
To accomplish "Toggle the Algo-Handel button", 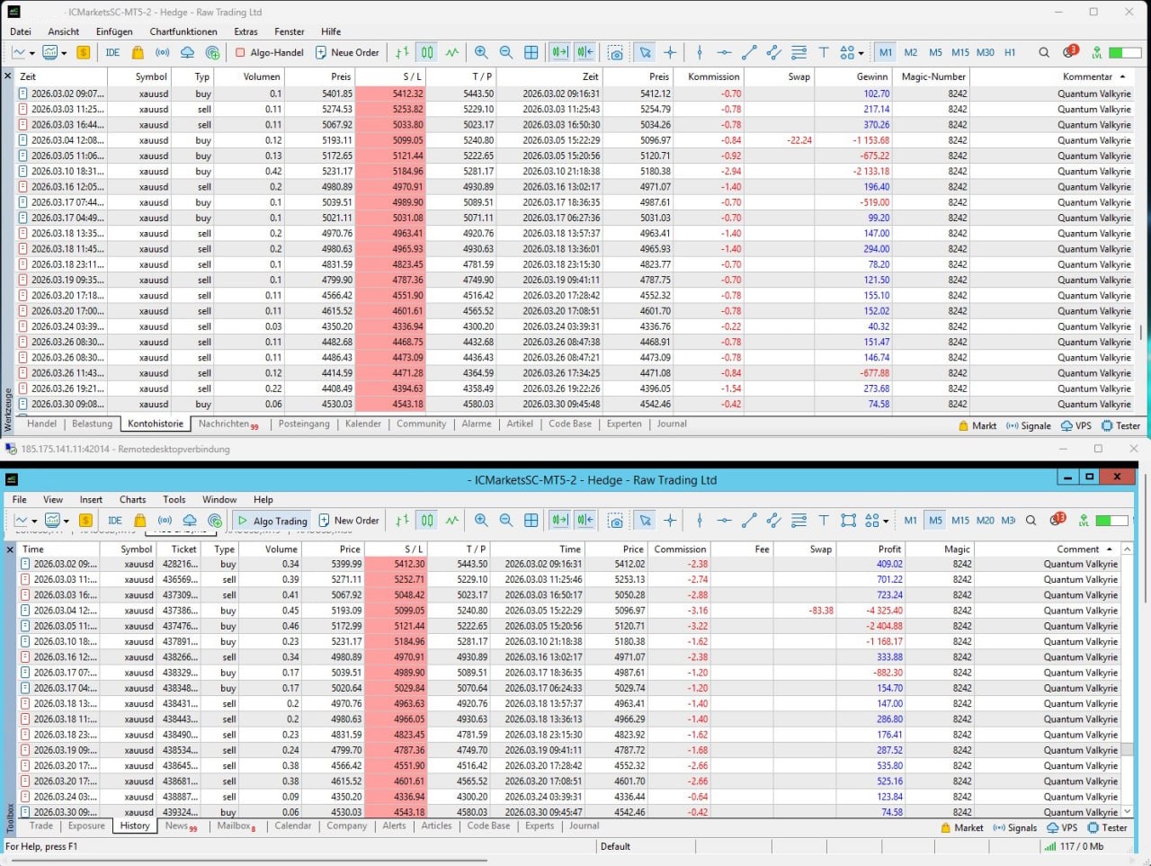I will pos(270,52).
